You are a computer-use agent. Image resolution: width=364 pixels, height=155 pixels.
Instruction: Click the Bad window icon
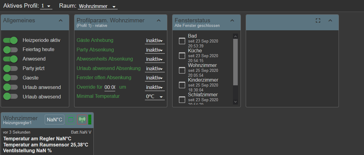tap(182, 41)
